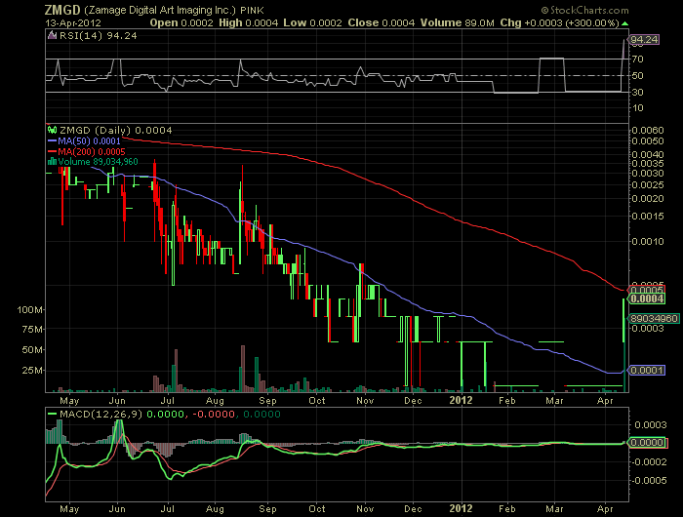The image size is (683, 517).
Task: Click the 0.0015 price axis label
Action: (648, 217)
